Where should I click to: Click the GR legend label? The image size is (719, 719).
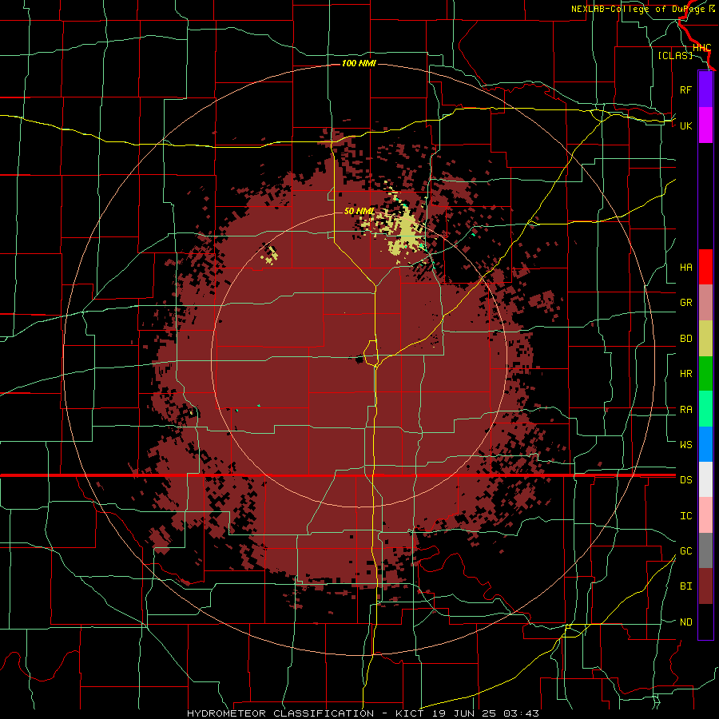point(686,303)
